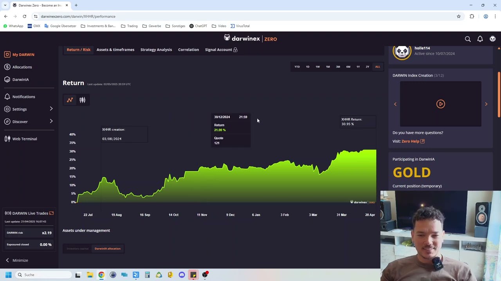Open a new browser tab
The width and height of the screenshot is (501, 281).
click(x=76, y=5)
